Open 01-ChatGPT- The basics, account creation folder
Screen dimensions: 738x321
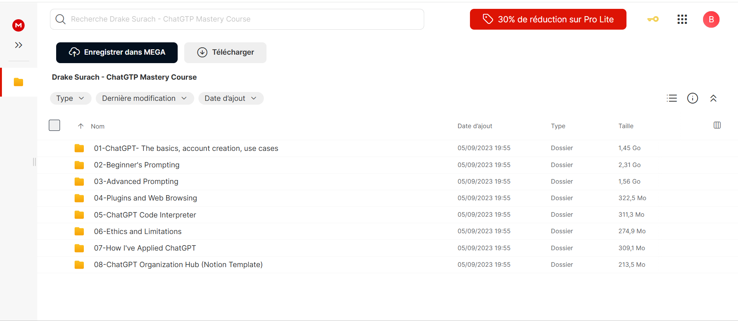(x=186, y=148)
